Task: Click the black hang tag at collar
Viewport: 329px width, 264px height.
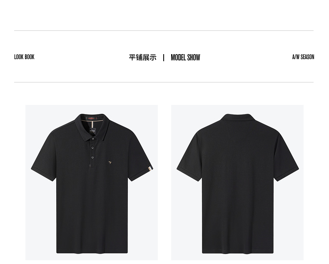Action: (x=92, y=131)
